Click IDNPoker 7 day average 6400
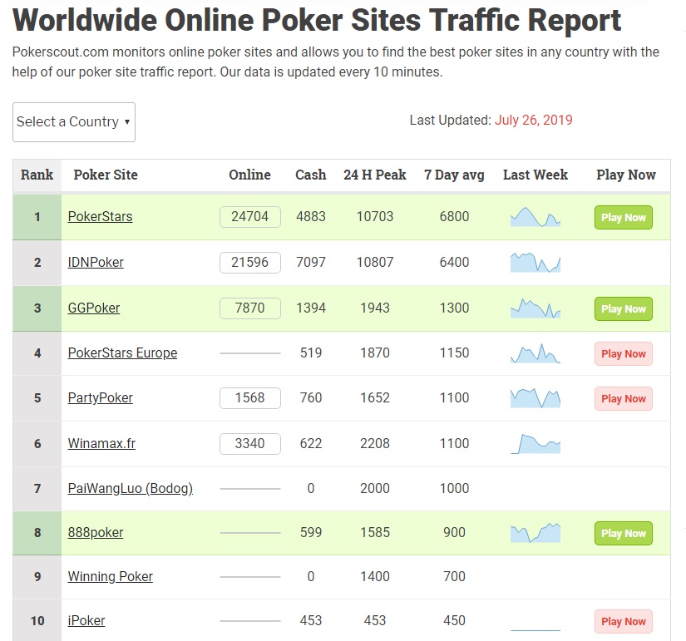This screenshot has height=641, width=686. (x=454, y=262)
